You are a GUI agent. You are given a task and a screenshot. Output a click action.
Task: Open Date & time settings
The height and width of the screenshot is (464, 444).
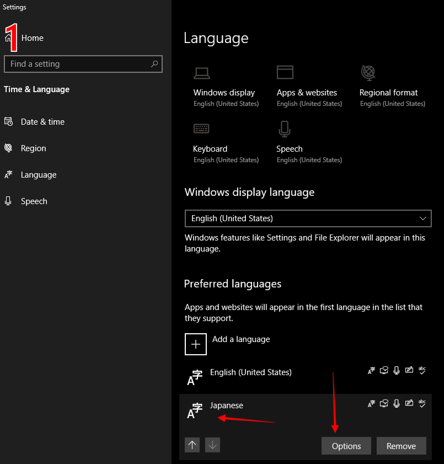(42, 121)
